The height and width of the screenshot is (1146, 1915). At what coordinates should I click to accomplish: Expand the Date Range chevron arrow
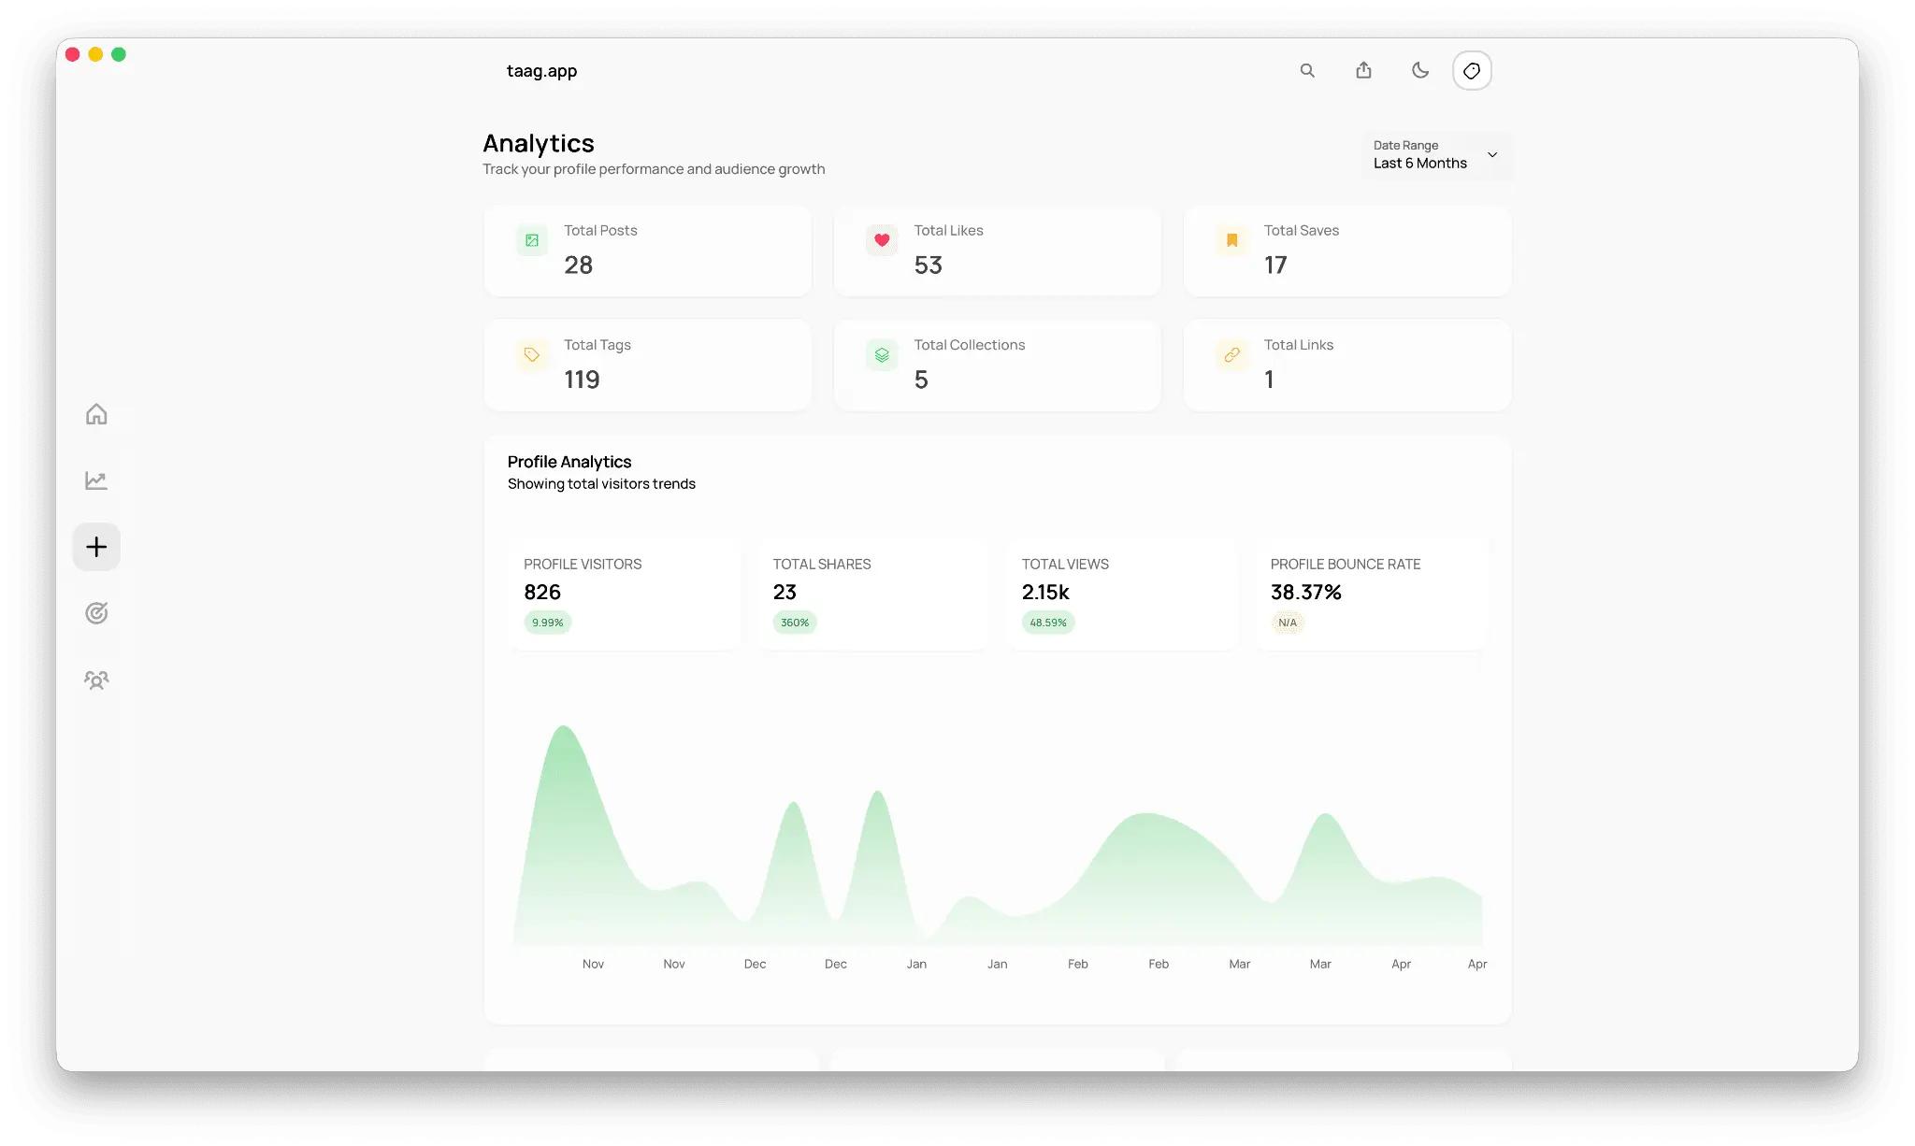point(1492,154)
